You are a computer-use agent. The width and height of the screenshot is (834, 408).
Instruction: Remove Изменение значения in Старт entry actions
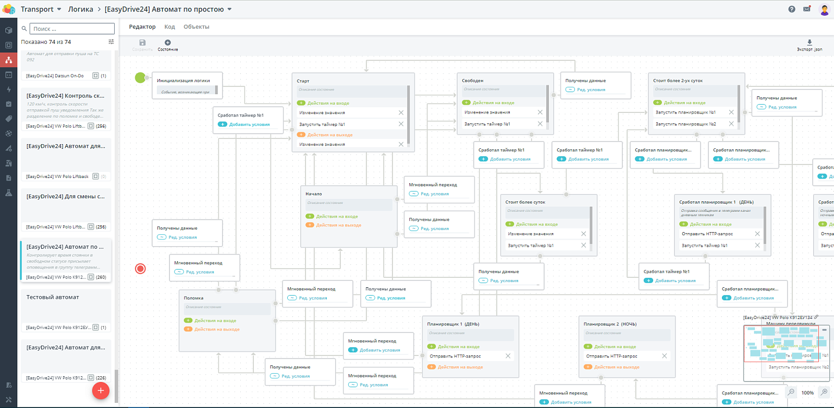(x=401, y=112)
